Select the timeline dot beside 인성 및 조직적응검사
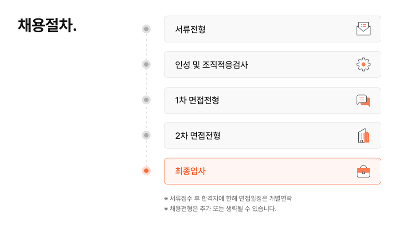Screen dimensions: 399x236 (146, 65)
